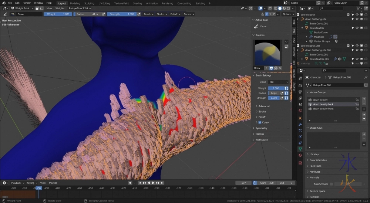The image size is (370, 203).
Task: Toggle the Auto Smooth checkbox under Normals
Action: [x=332, y=184]
